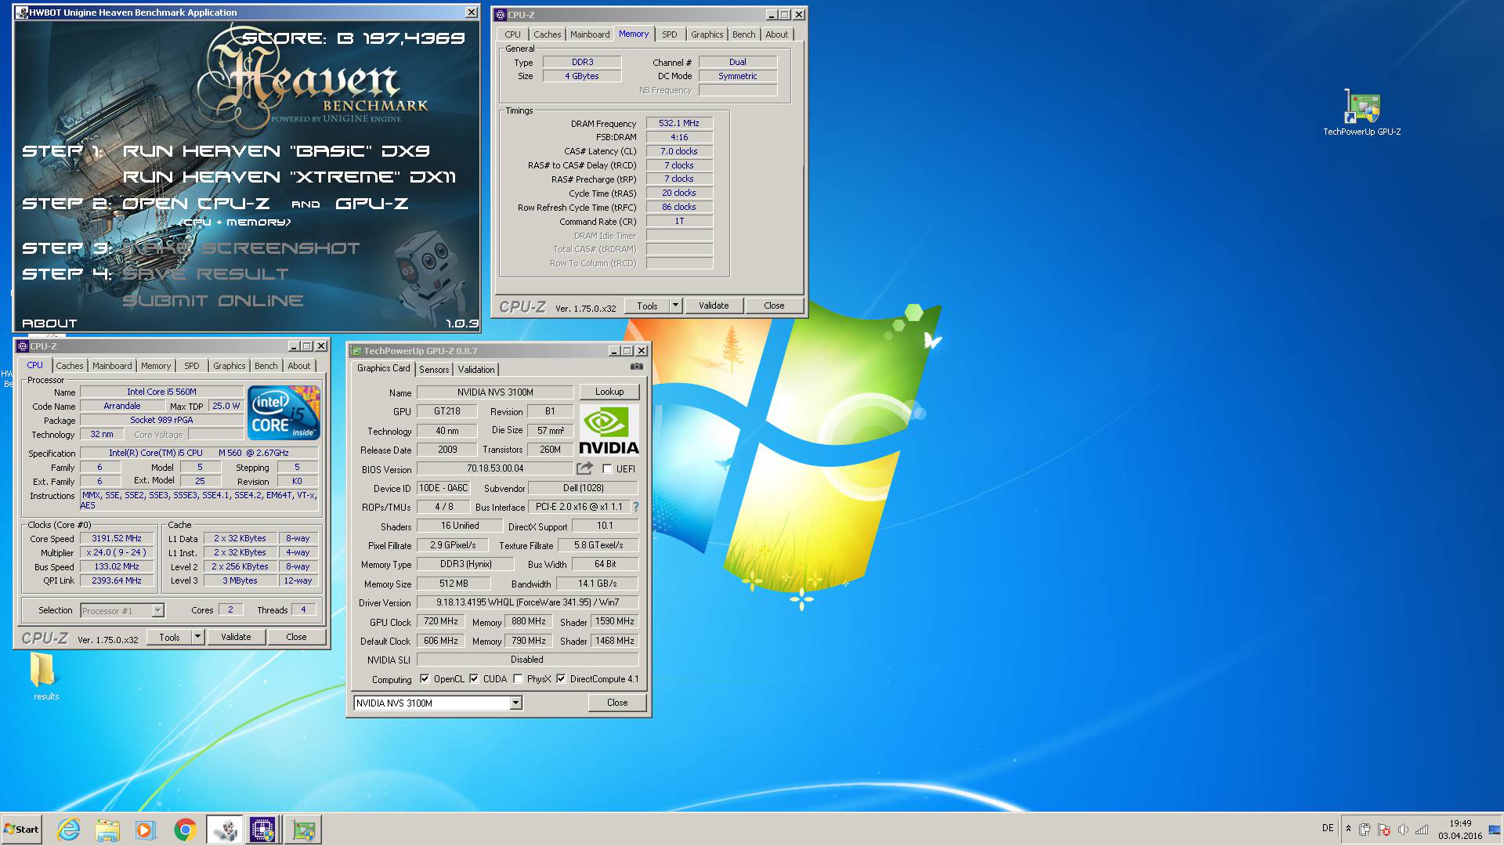
Task: Click the GPU name field NVIDIA NVS 3100M
Action: (495, 392)
